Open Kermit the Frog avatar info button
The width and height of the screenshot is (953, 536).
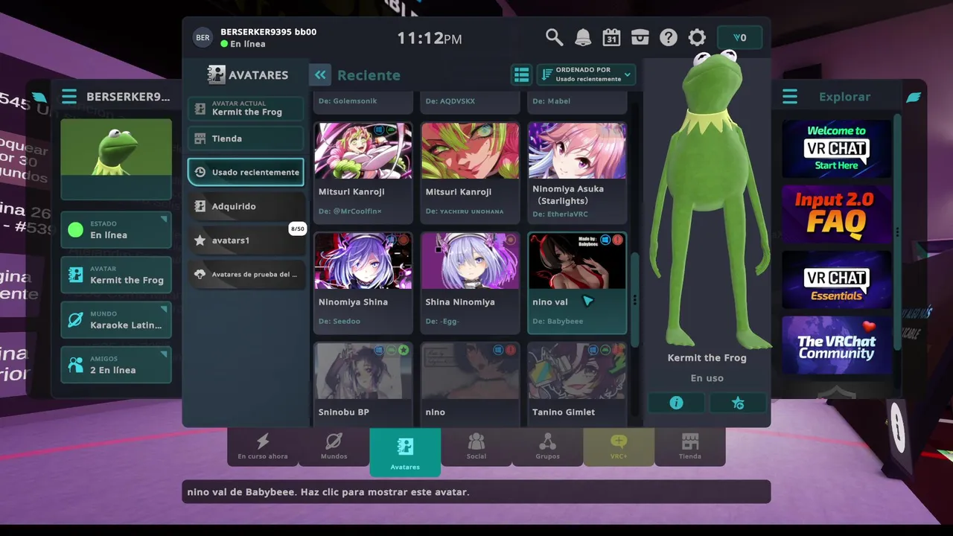tap(676, 403)
